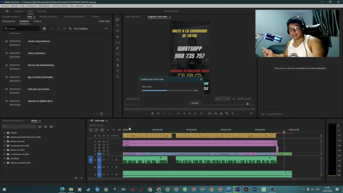Toggle lock on the A2 track
Screen dimensions: 343x193
(95, 167)
